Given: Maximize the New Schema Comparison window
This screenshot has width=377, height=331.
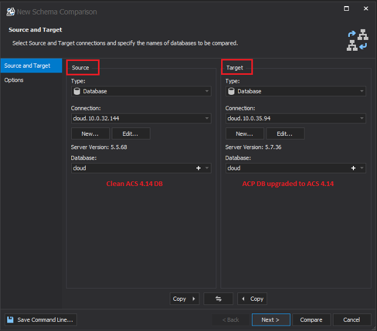Looking at the screenshot, I should [346, 8].
